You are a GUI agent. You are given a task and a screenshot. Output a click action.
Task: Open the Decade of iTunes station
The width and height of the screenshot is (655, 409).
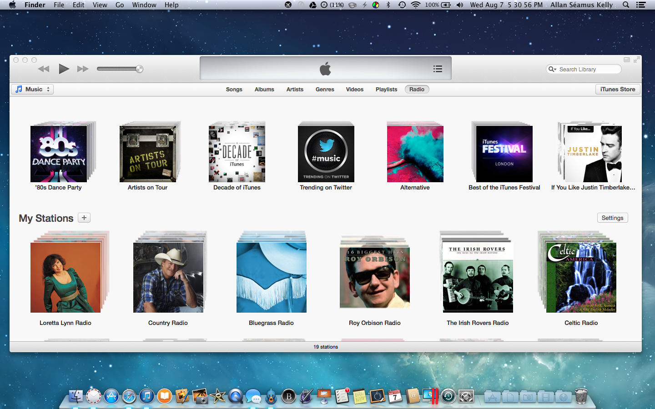237,154
